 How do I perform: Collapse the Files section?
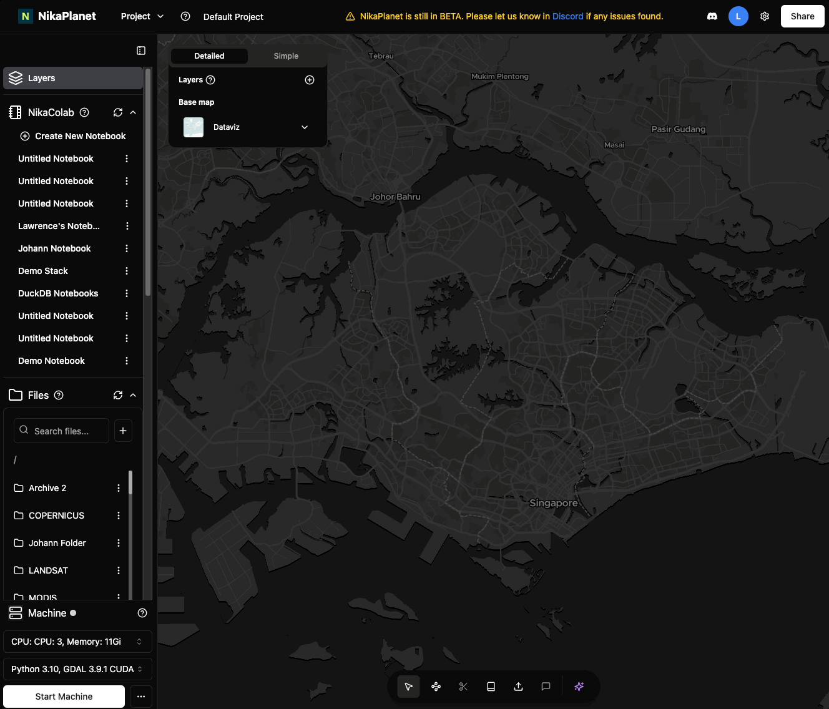(133, 395)
